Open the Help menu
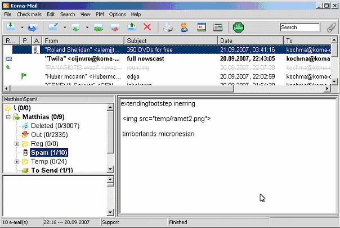This screenshot has height=228, width=340. coord(136,15)
